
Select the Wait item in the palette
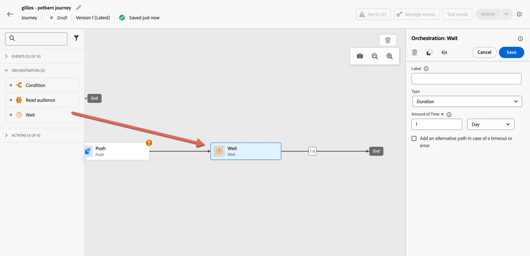(x=42, y=115)
